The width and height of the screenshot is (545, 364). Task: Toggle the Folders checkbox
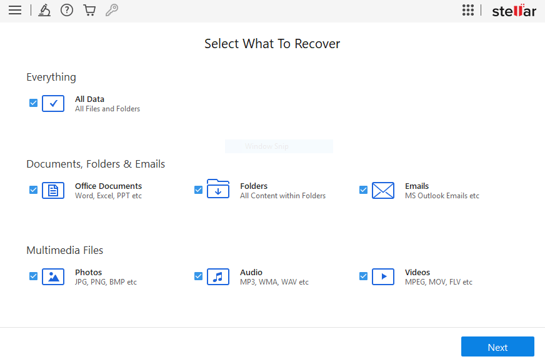[199, 190]
